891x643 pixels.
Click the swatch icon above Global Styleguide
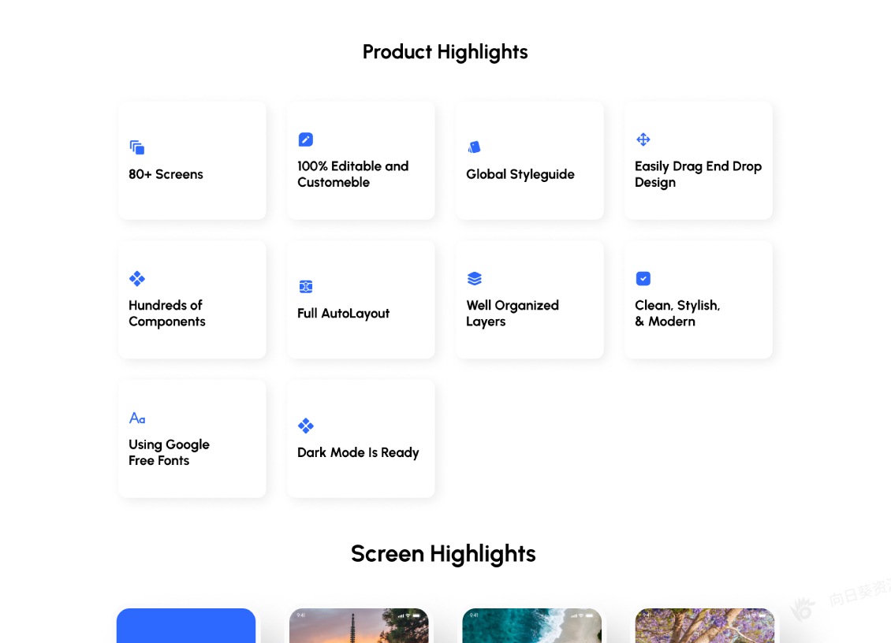point(474,147)
